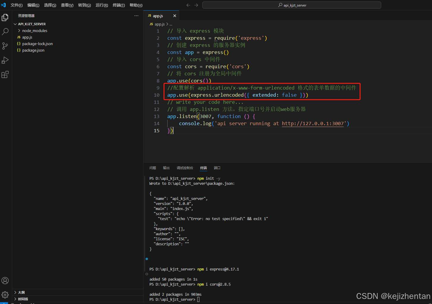Go back with the left arrow
The image size is (432, 304).
tap(188, 5)
